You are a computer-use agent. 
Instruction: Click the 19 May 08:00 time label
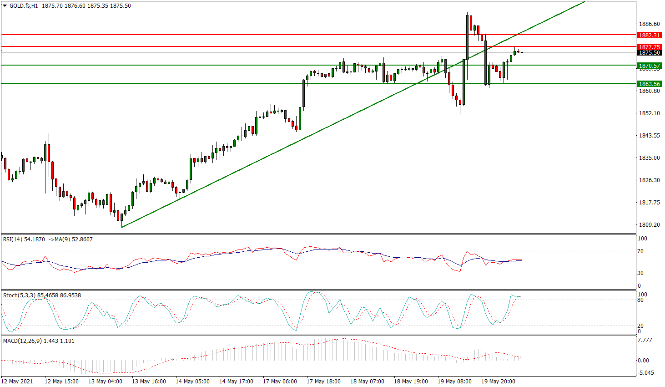(x=454, y=382)
